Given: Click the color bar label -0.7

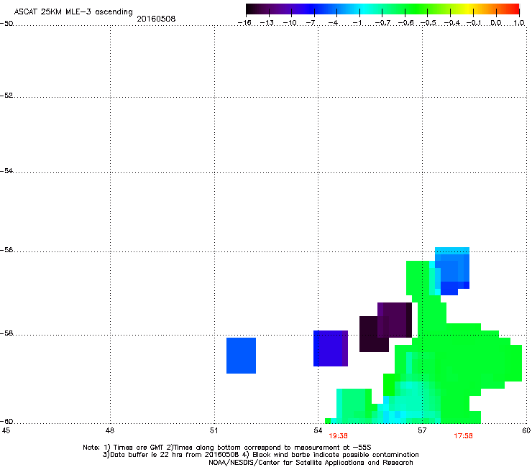Looking at the screenshot, I should coord(382,23).
